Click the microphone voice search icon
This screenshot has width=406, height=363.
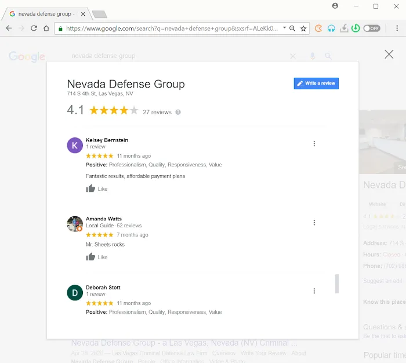[313, 56]
